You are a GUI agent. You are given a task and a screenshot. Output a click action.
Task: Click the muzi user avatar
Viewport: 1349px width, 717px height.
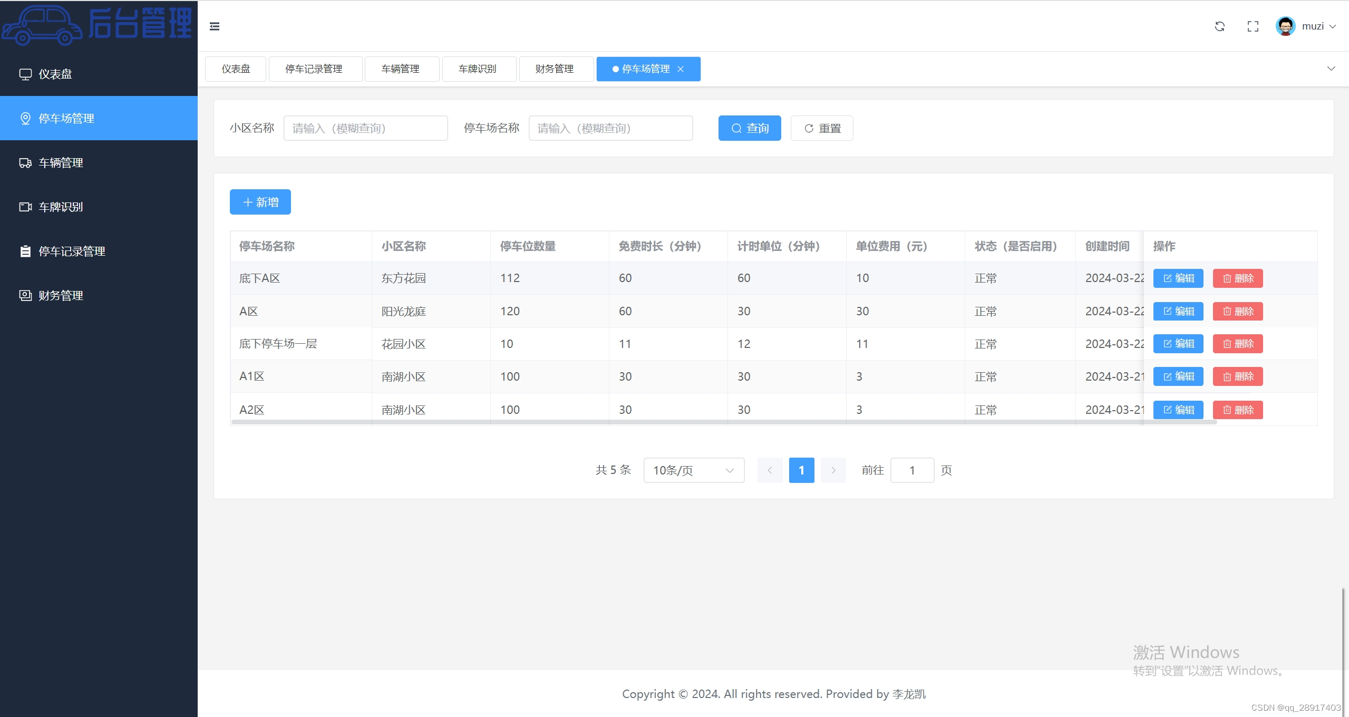(x=1285, y=26)
